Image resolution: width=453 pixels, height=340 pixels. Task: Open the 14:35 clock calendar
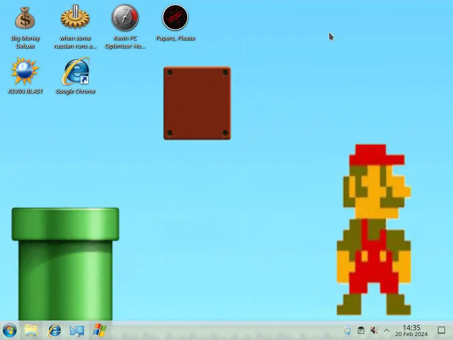click(x=411, y=330)
